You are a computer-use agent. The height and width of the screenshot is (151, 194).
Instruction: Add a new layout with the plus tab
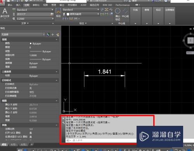click(x=31, y=144)
